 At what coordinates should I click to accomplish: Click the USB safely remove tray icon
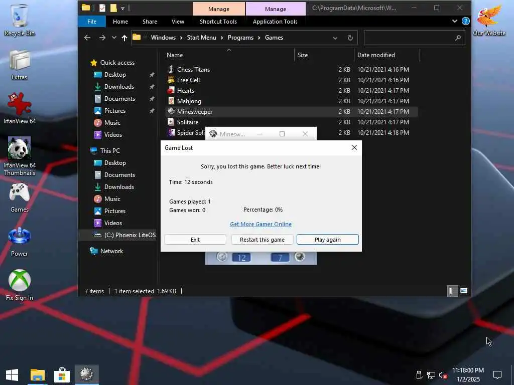[x=419, y=375]
